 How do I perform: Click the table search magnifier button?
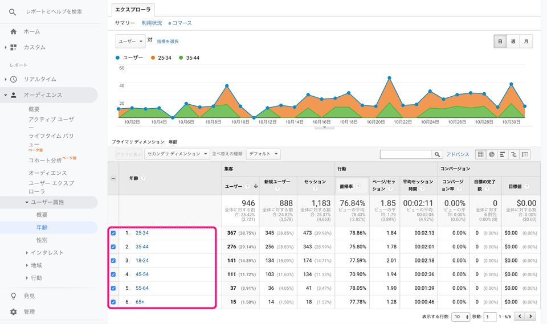coord(437,154)
